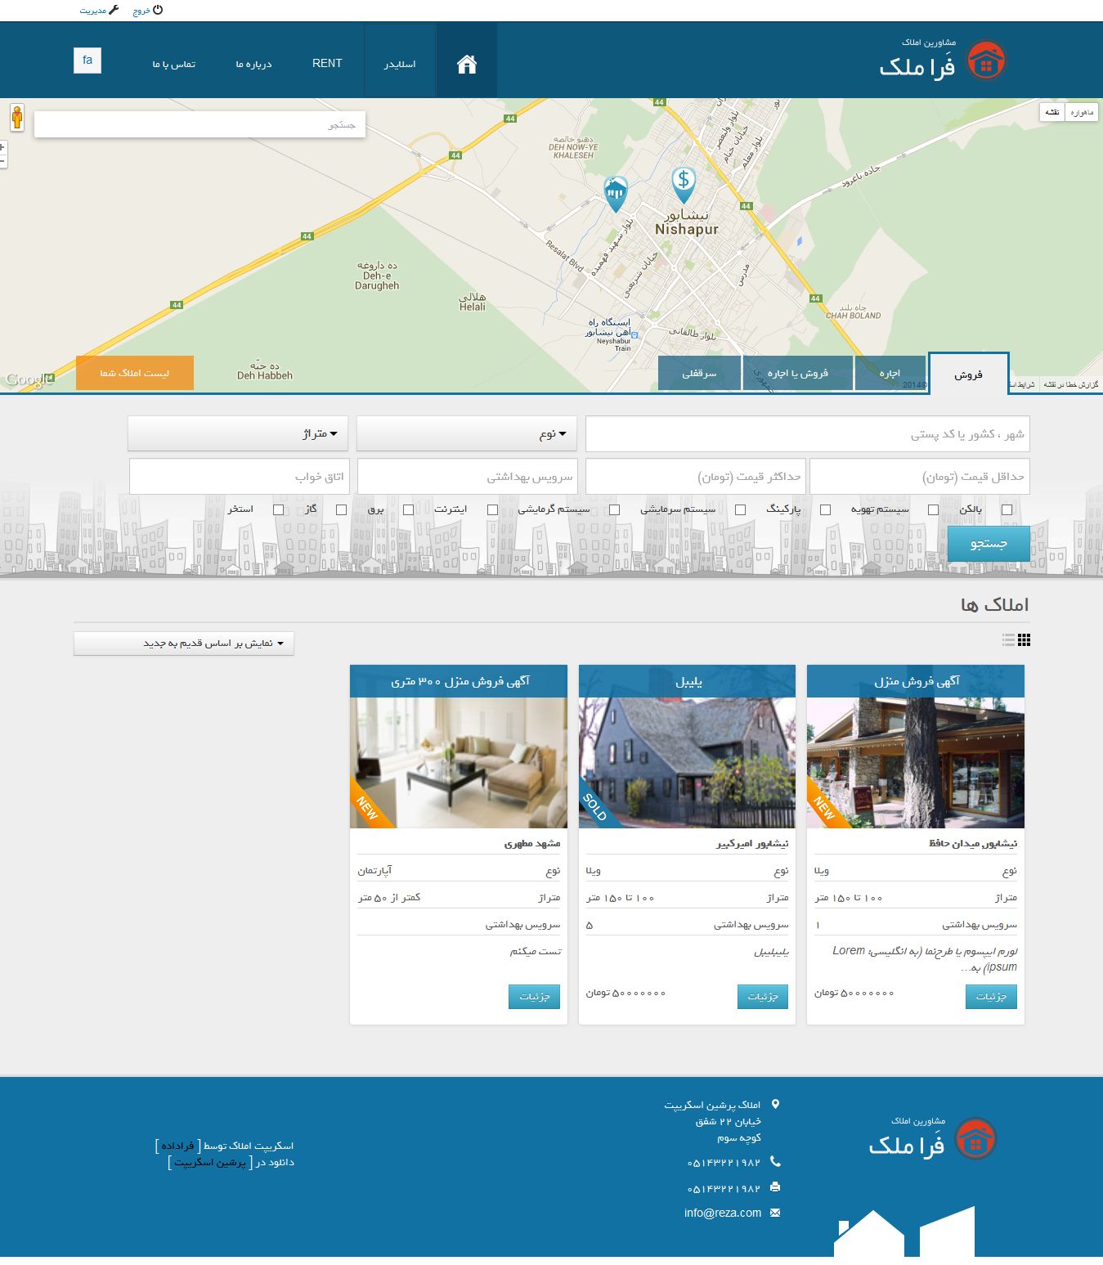Select the اجاره tab
The height and width of the screenshot is (1265, 1103).
pos(890,373)
